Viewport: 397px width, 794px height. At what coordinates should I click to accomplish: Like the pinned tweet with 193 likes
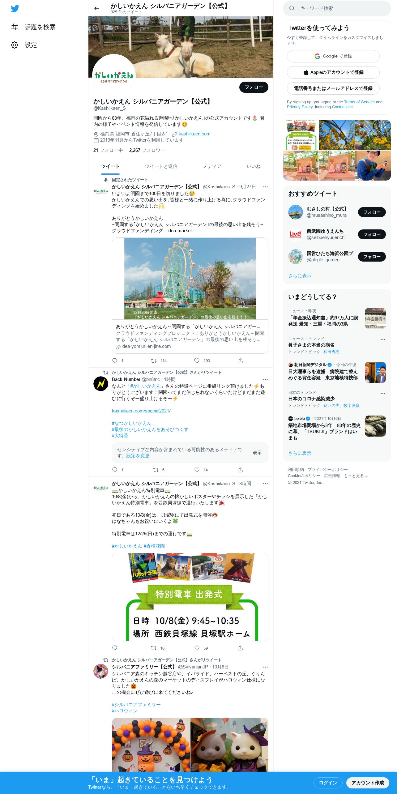point(197,361)
